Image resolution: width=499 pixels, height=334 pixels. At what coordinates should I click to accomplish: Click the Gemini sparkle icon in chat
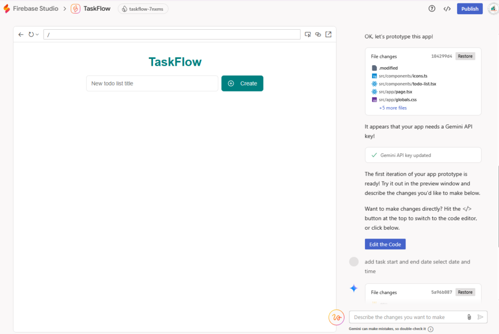click(x=354, y=288)
